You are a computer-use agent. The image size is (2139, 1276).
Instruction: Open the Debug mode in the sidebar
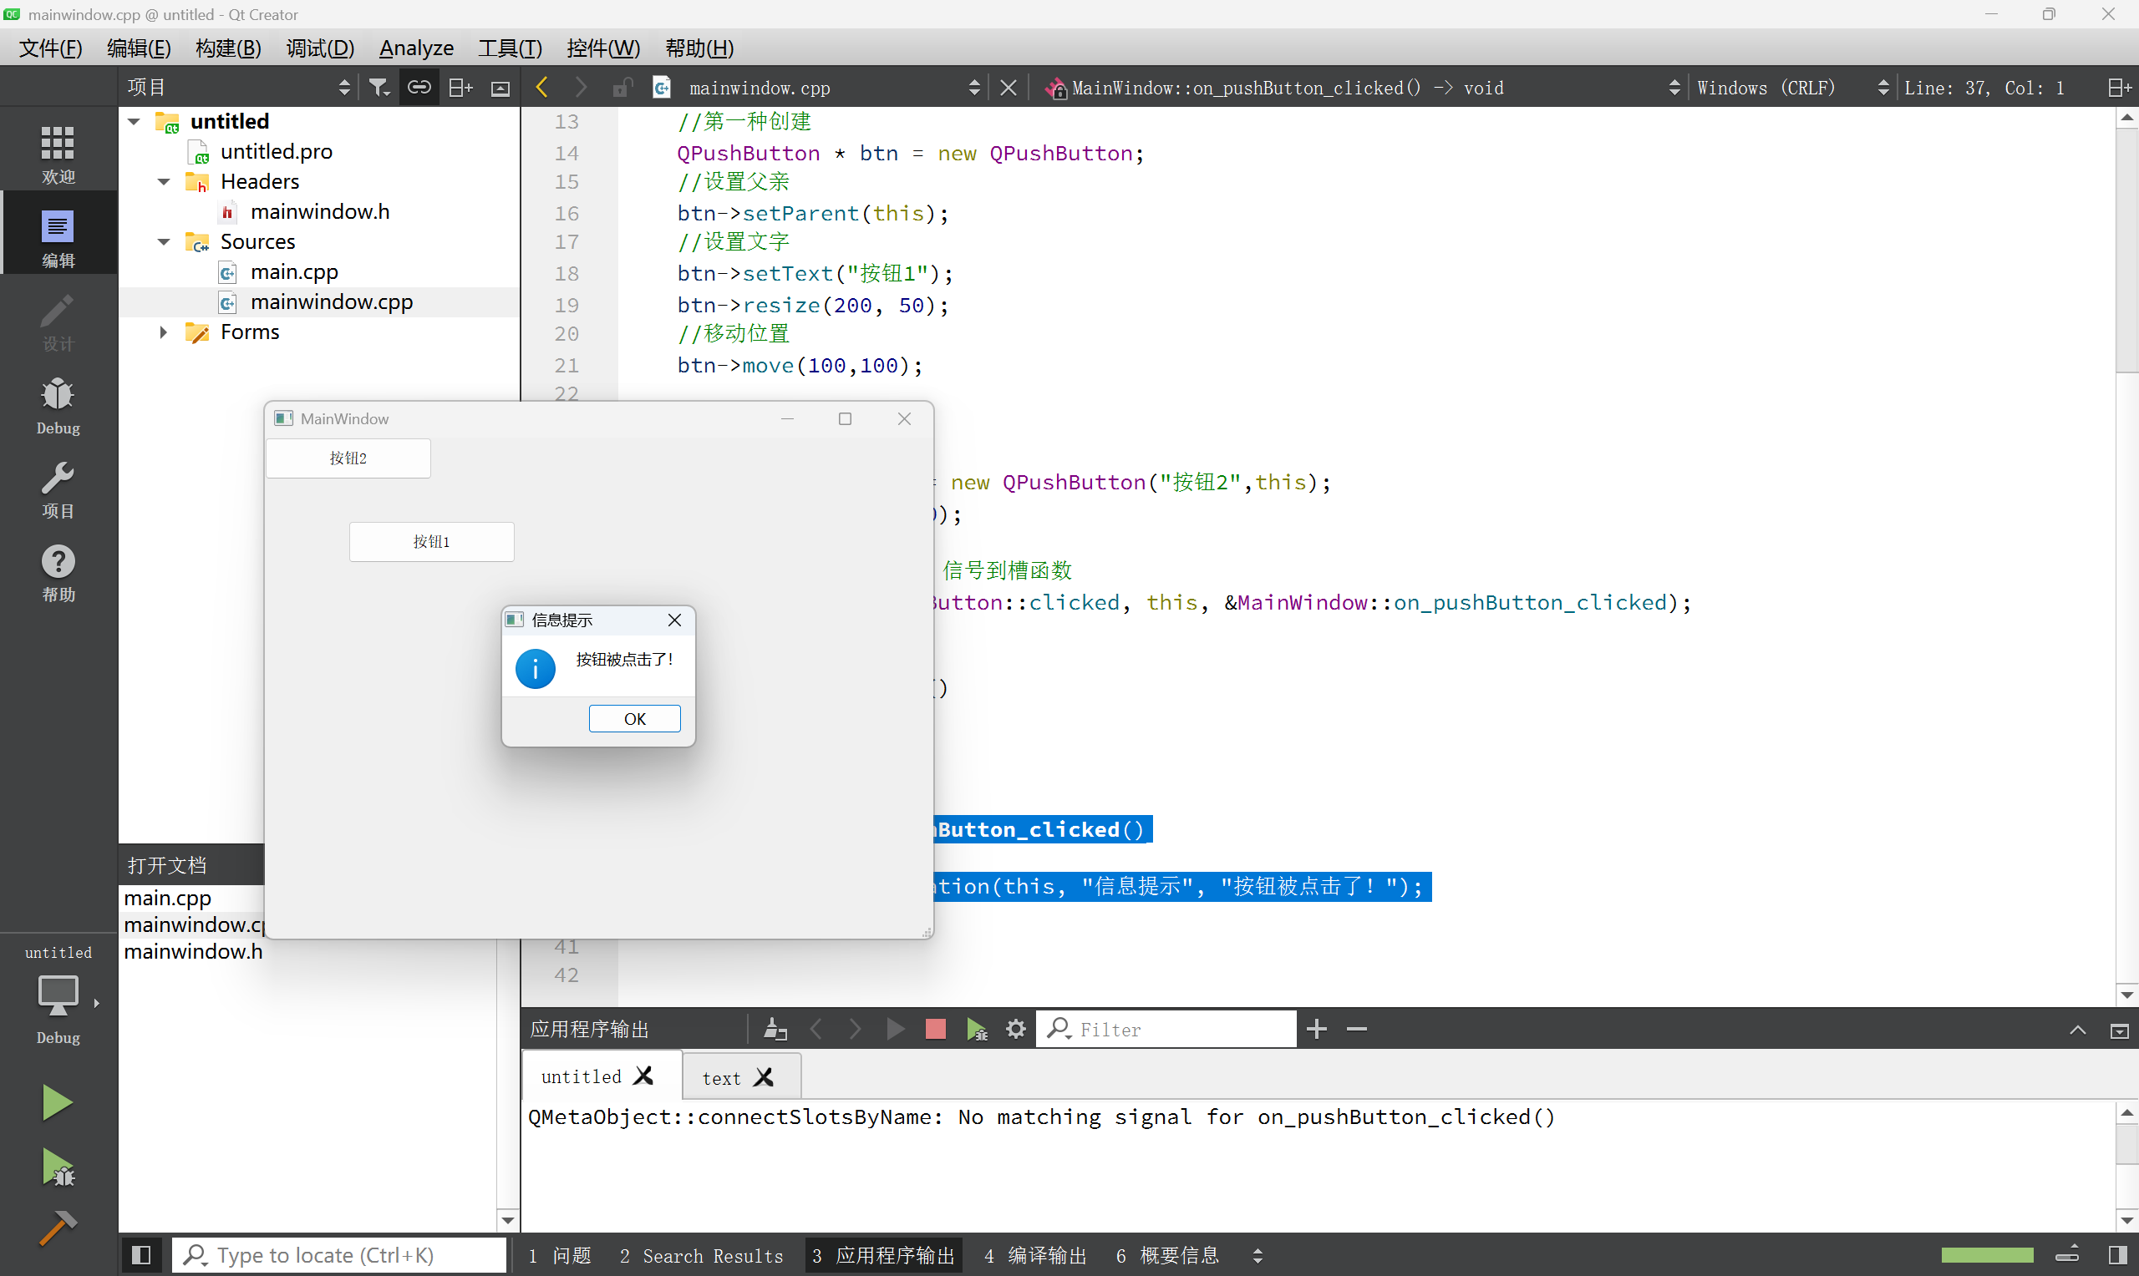[58, 406]
